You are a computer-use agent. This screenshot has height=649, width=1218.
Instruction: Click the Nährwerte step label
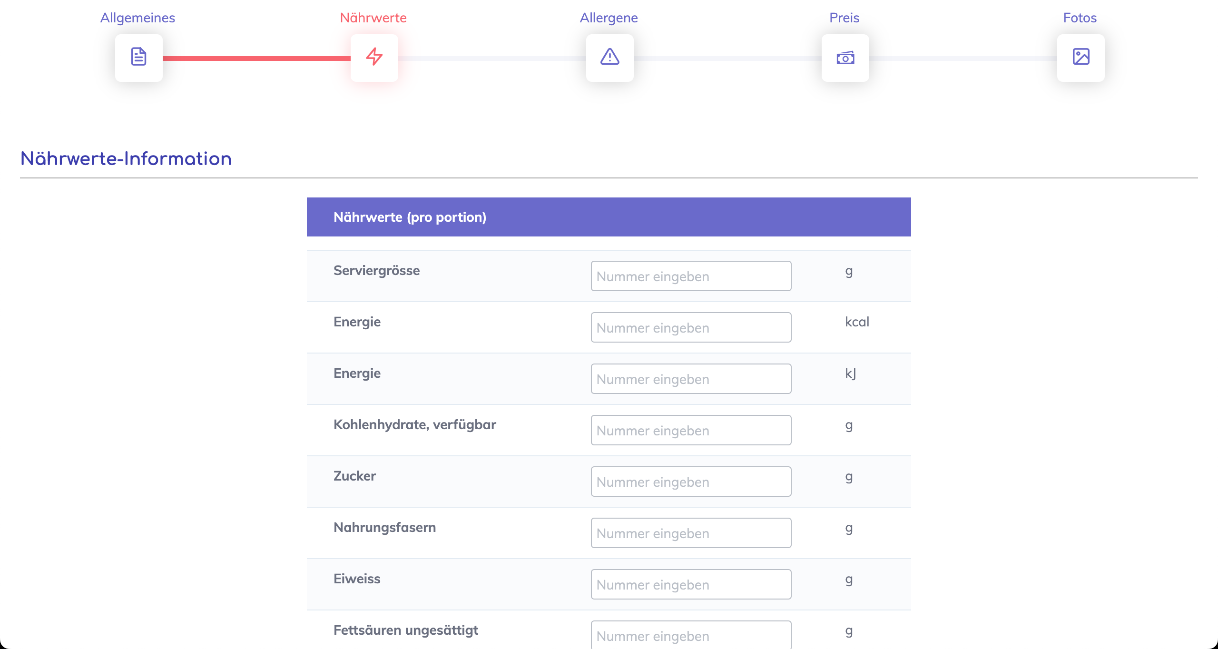pos(373,18)
